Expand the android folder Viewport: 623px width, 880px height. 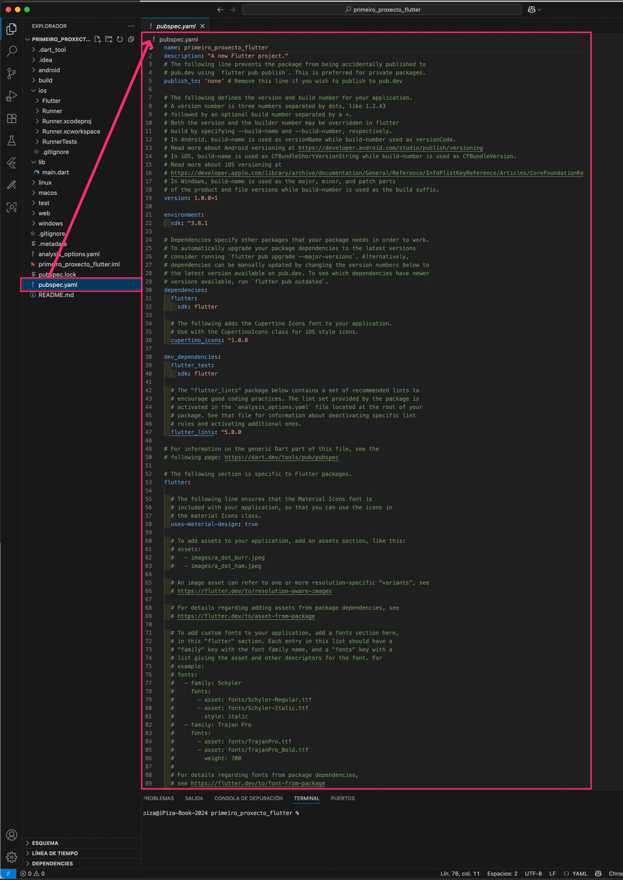(49, 70)
